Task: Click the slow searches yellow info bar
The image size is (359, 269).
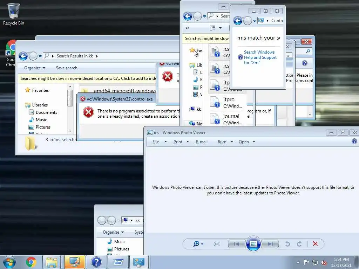Action: click(x=87, y=78)
